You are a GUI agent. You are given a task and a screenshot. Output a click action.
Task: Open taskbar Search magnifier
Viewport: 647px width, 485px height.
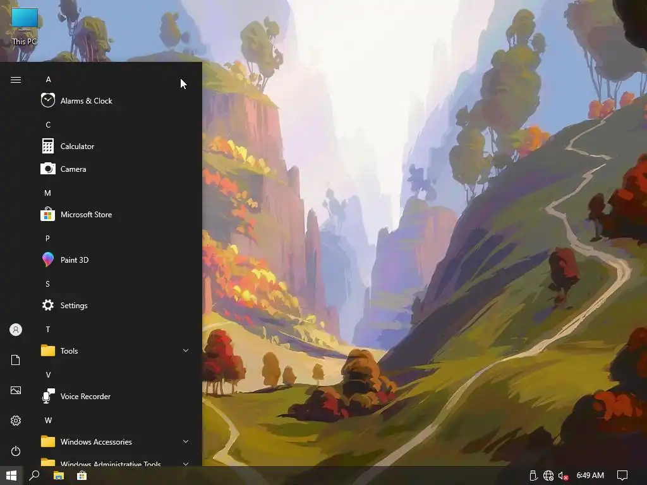(35, 476)
